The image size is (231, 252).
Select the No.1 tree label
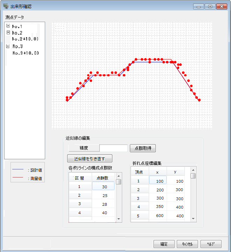coord(17,26)
